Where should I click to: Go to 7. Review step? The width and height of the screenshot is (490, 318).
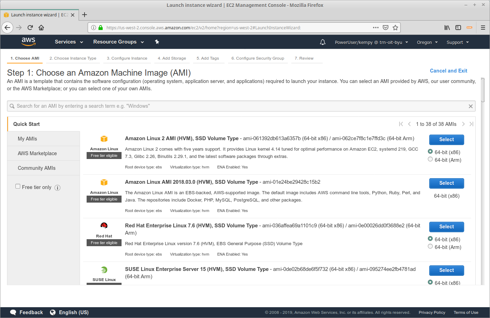[x=304, y=58]
